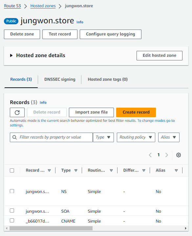Click Configure query logging button
This screenshot has height=236, width=192.
(x=111, y=34)
